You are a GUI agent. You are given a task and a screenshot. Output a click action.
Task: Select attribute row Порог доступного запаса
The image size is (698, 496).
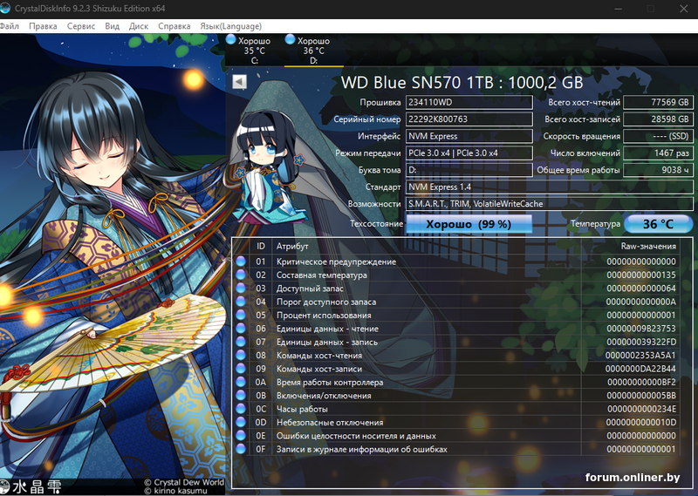456,301
